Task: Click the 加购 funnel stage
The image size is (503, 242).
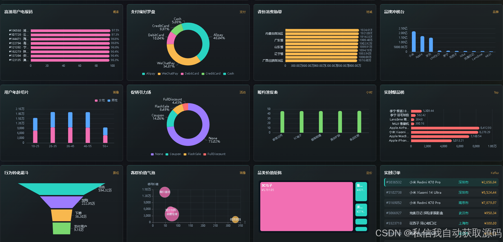Action: 61,202
